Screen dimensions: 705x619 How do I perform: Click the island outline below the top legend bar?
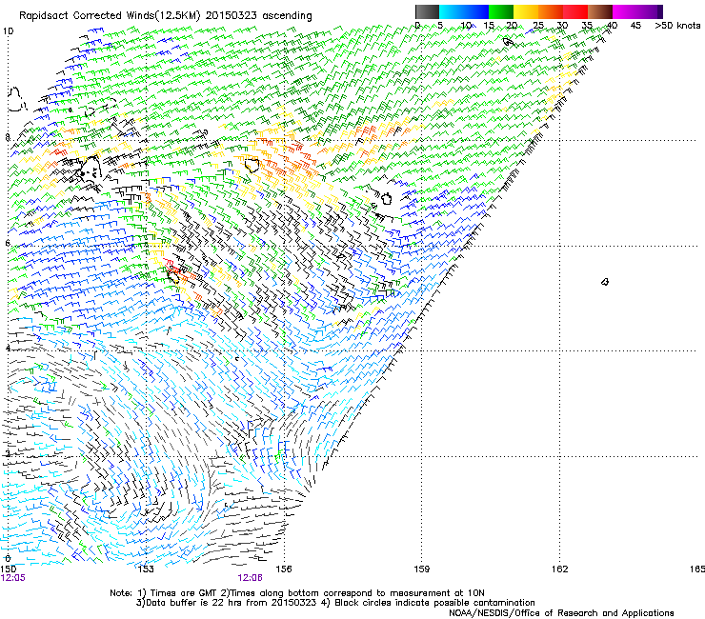508,42
